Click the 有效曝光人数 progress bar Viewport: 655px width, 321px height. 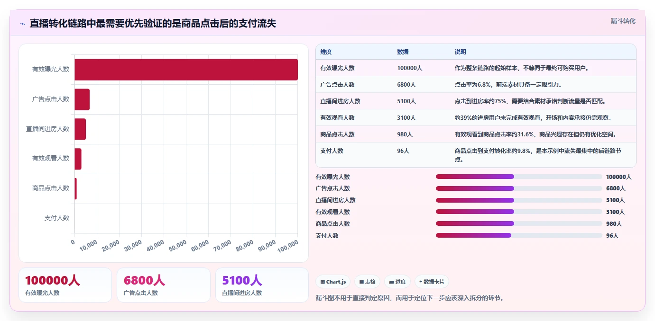519,177
